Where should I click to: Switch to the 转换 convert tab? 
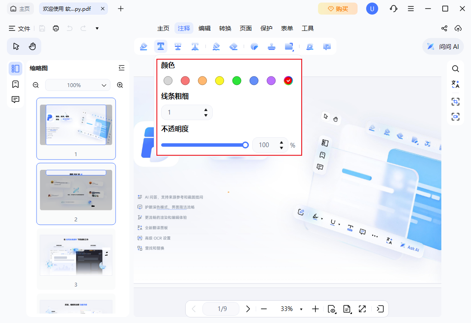tap(225, 28)
